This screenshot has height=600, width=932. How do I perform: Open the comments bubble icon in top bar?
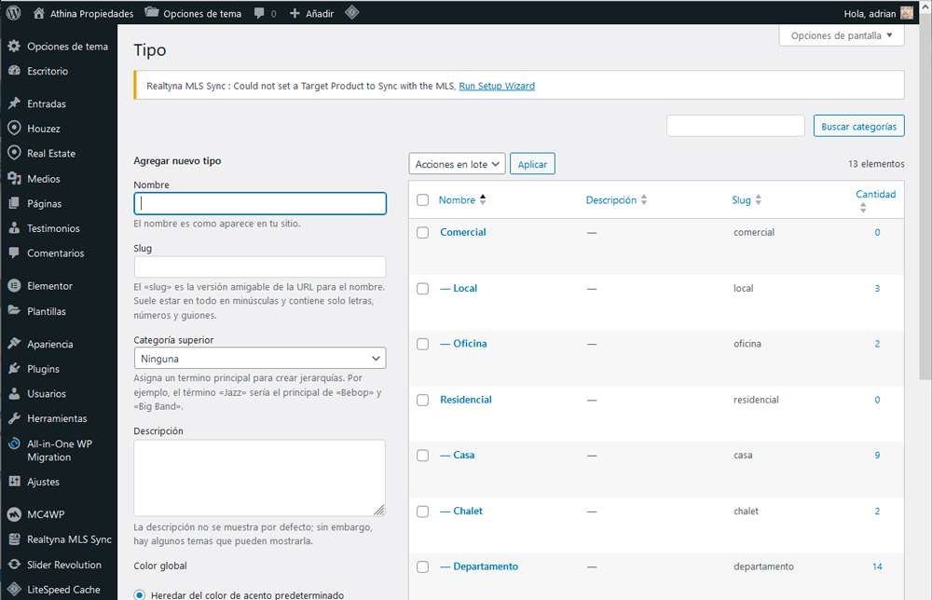(259, 13)
